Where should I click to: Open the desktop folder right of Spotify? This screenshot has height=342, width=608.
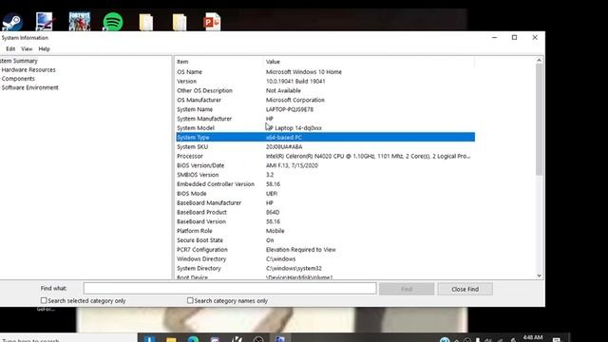coord(146,22)
